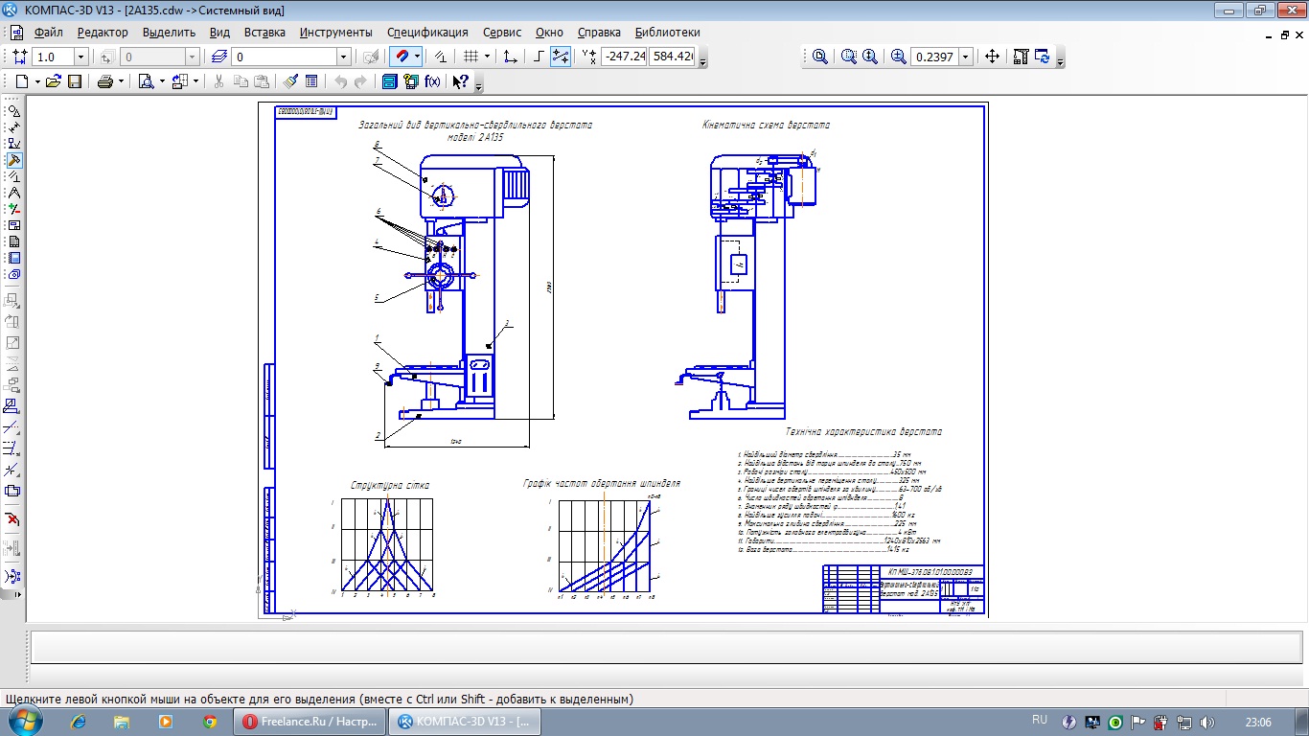1309x736 pixels.
Task: Open the variables f(x) panel
Action: 432,82
